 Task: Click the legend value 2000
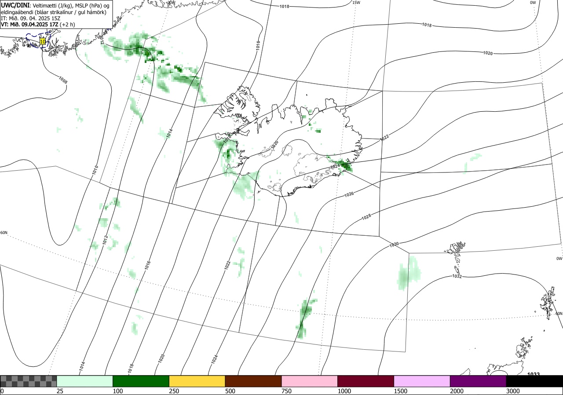(457, 391)
